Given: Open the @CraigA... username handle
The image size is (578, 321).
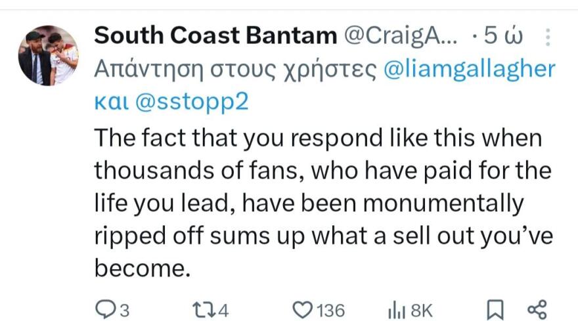Looking at the screenshot, I should (x=399, y=36).
